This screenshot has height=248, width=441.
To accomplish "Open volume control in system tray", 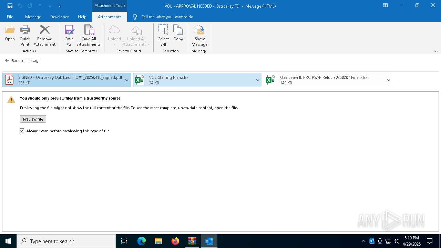I will [x=397, y=241].
